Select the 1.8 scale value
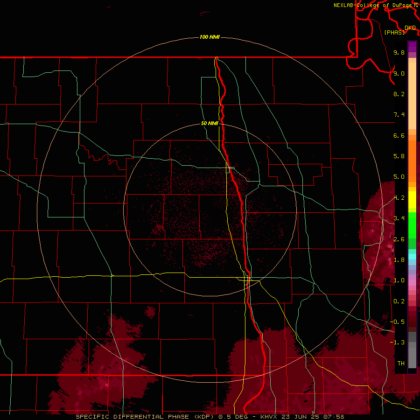Screen dimensions: 420x420 [x=399, y=260]
